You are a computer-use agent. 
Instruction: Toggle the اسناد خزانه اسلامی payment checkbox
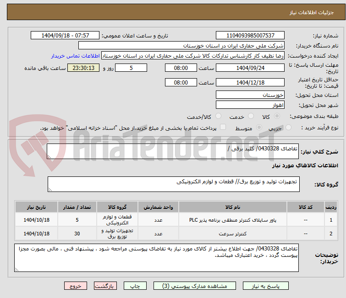pos(223,127)
